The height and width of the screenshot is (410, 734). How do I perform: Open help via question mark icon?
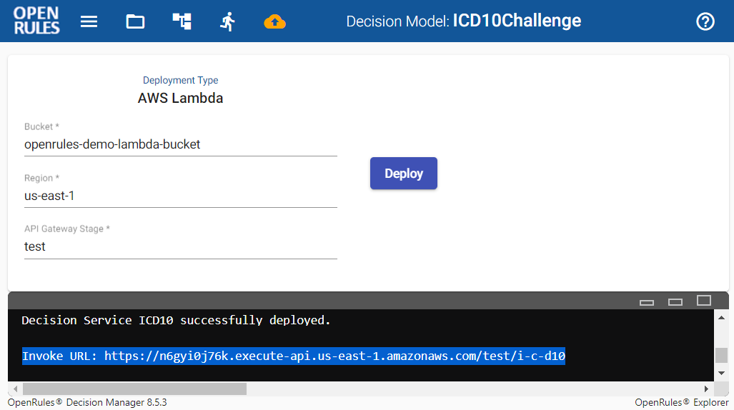705,21
